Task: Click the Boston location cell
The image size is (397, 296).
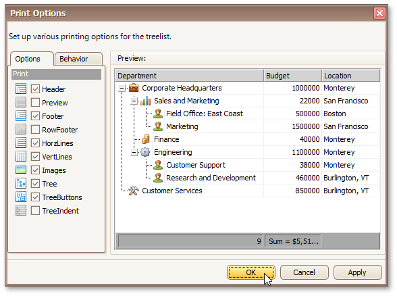Action: click(350, 114)
